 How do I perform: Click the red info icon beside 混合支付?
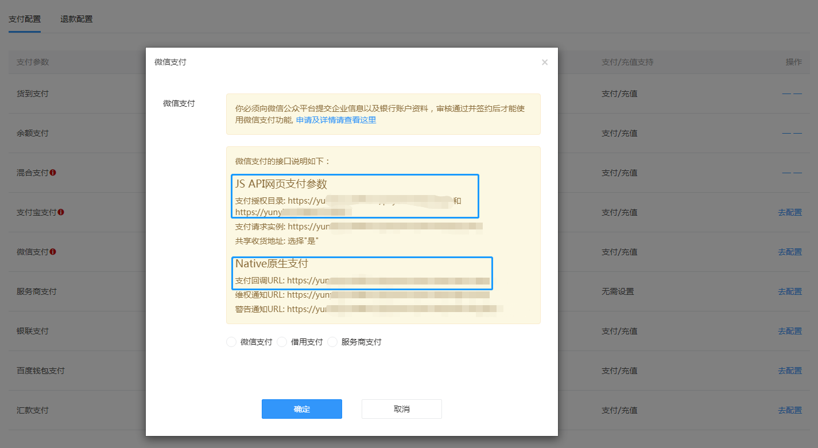(x=53, y=172)
